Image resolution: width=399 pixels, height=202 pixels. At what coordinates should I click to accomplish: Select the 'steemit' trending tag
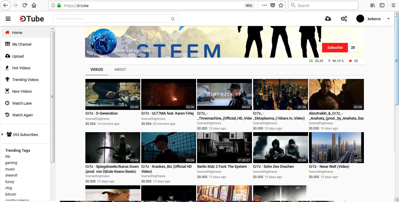pos(11,175)
